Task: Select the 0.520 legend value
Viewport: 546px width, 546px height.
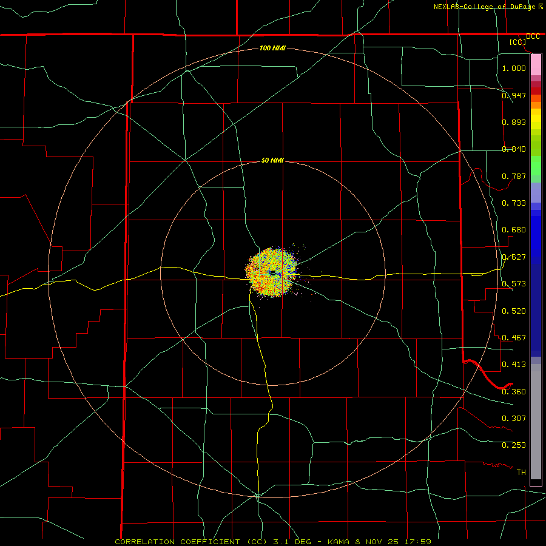Action: (x=514, y=311)
